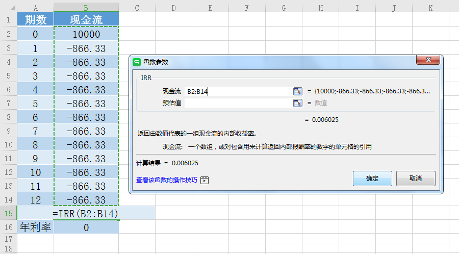Open the 查看该函数的操作技巧 link

tap(167, 180)
